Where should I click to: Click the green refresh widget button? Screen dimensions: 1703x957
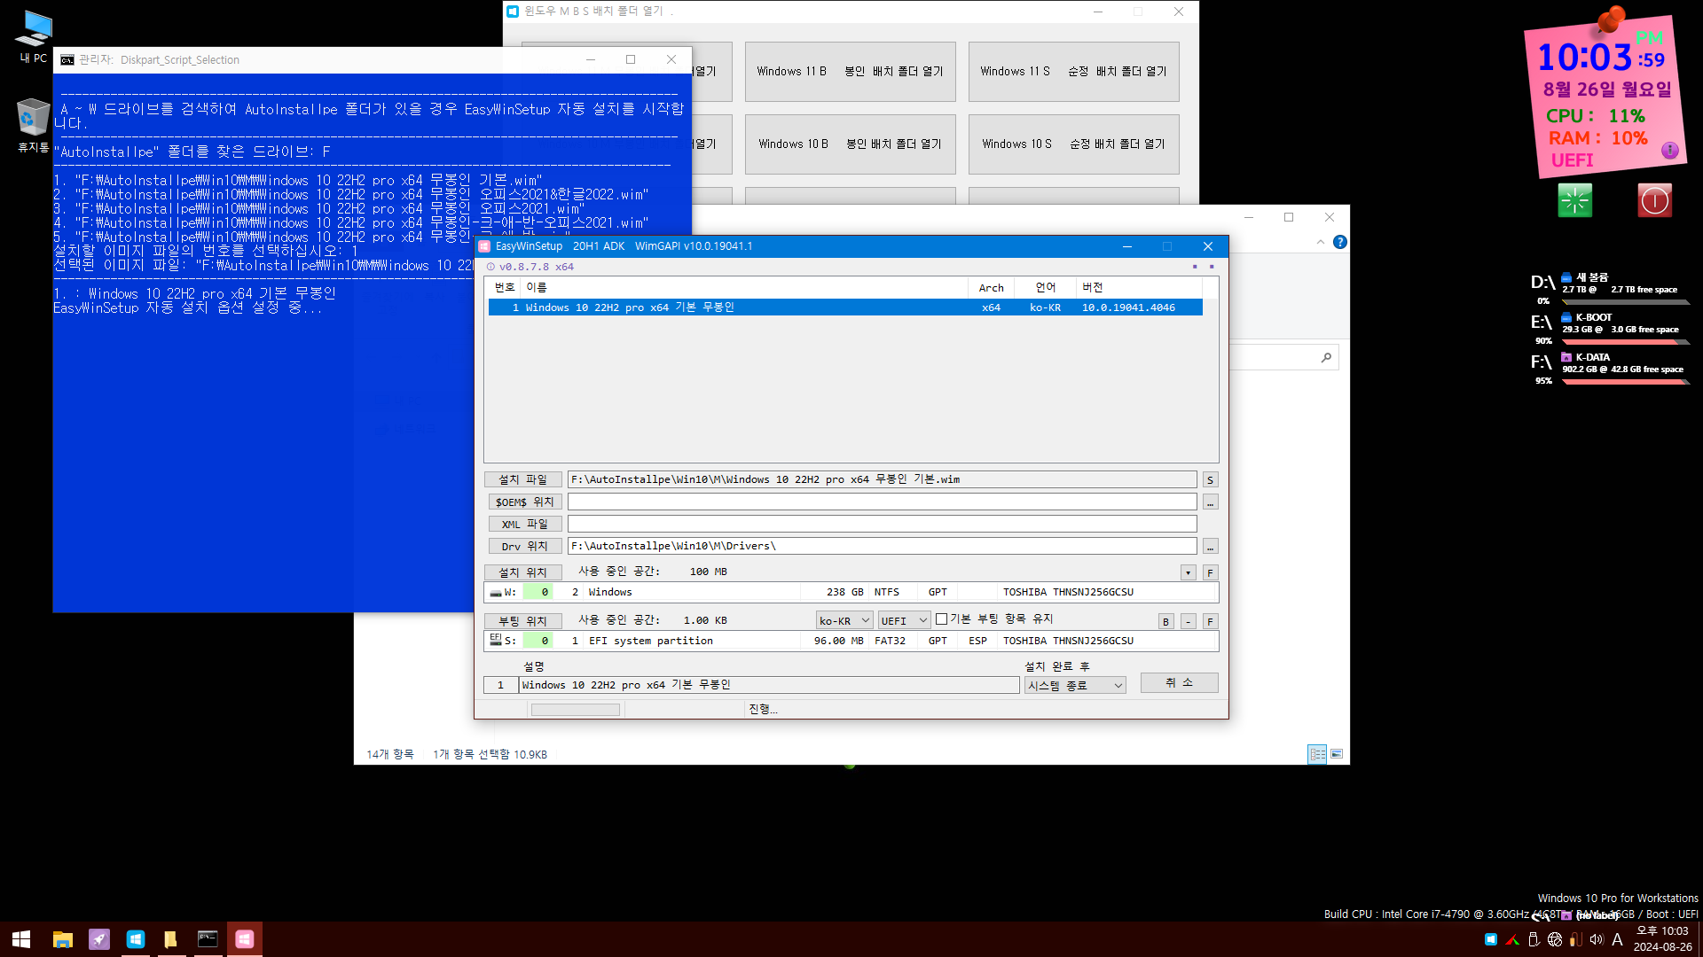(x=1575, y=200)
